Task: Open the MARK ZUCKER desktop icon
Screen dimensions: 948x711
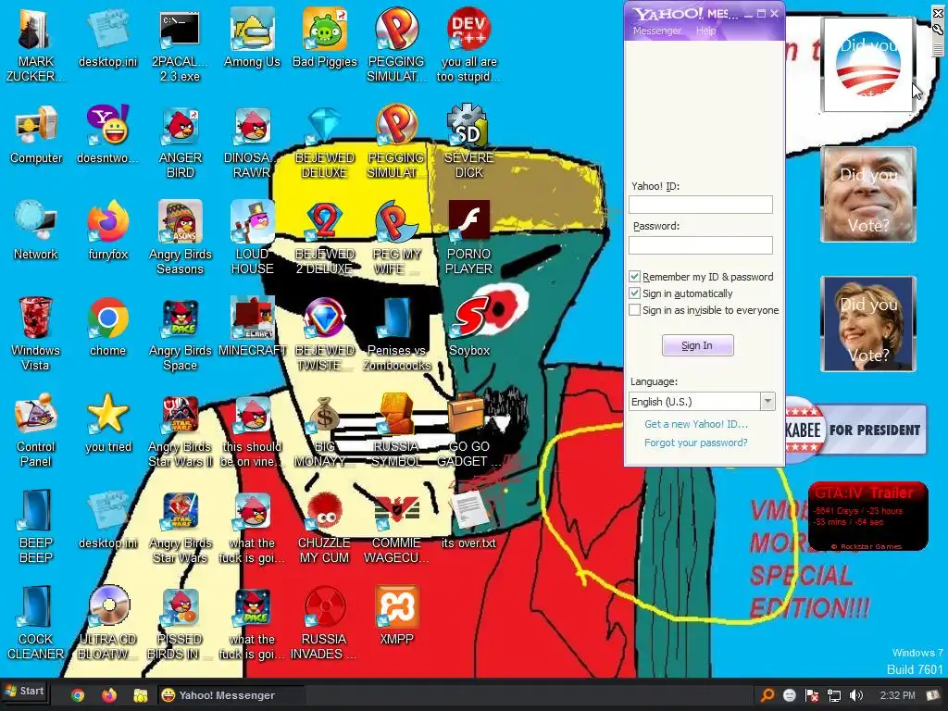Action: point(35,44)
